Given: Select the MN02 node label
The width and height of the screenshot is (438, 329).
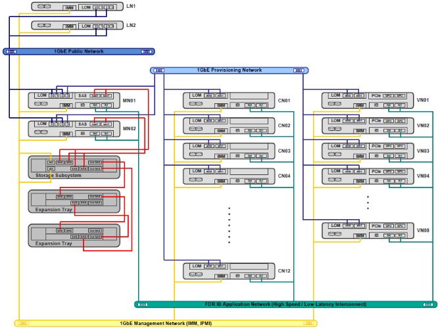Looking at the screenshot, I should point(130,128).
